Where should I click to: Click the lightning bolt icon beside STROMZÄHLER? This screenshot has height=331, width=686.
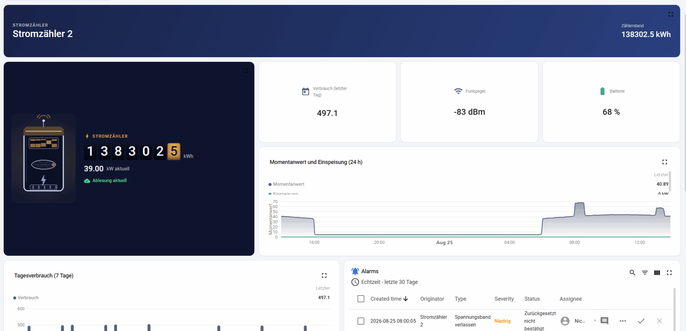pos(87,136)
